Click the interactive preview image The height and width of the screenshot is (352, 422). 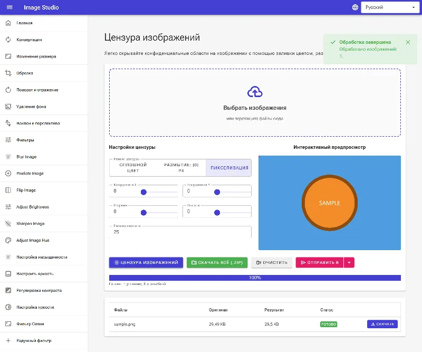coord(329,203)
